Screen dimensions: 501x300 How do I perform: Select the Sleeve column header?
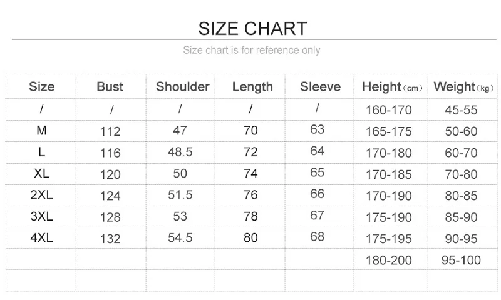320,87
